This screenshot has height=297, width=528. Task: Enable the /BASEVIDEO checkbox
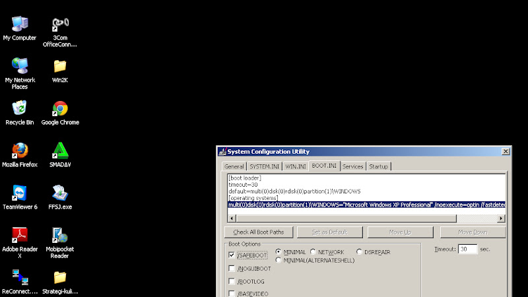(232, 294)
